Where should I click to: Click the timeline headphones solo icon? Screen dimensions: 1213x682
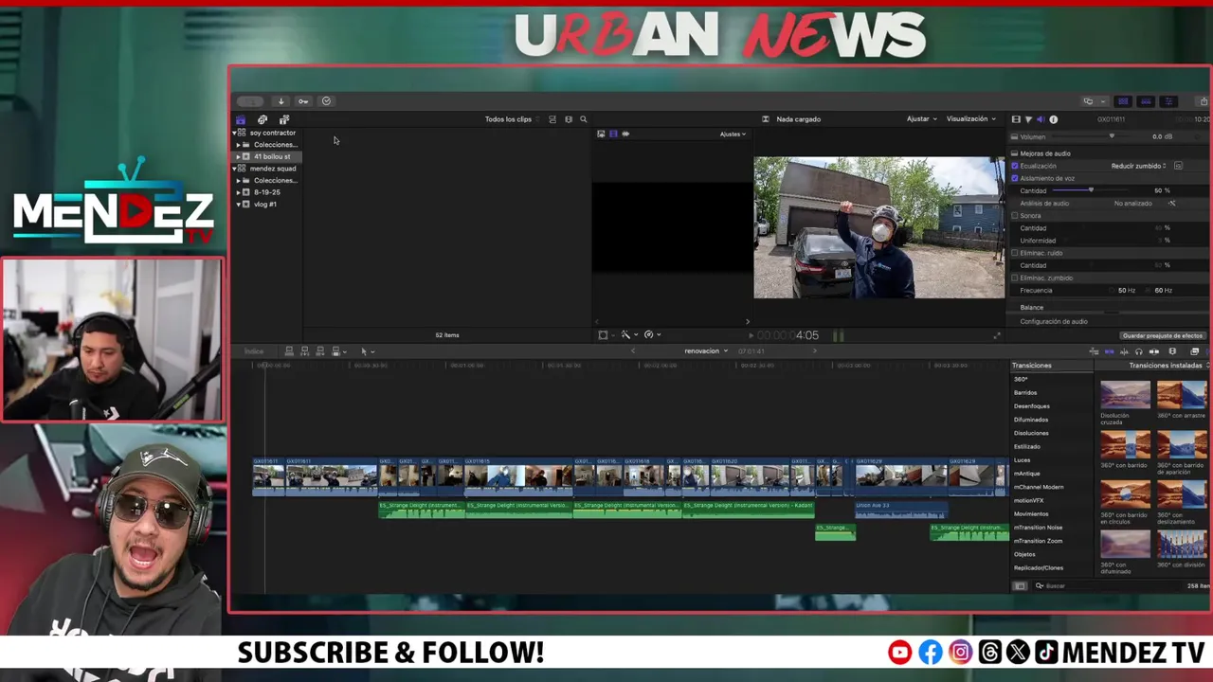click(x=1138, y=351)
